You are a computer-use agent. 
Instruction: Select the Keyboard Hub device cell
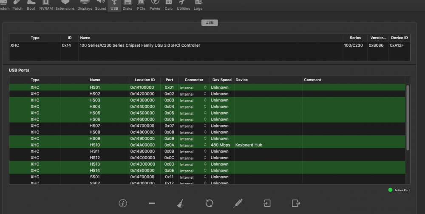click(249, 145)
